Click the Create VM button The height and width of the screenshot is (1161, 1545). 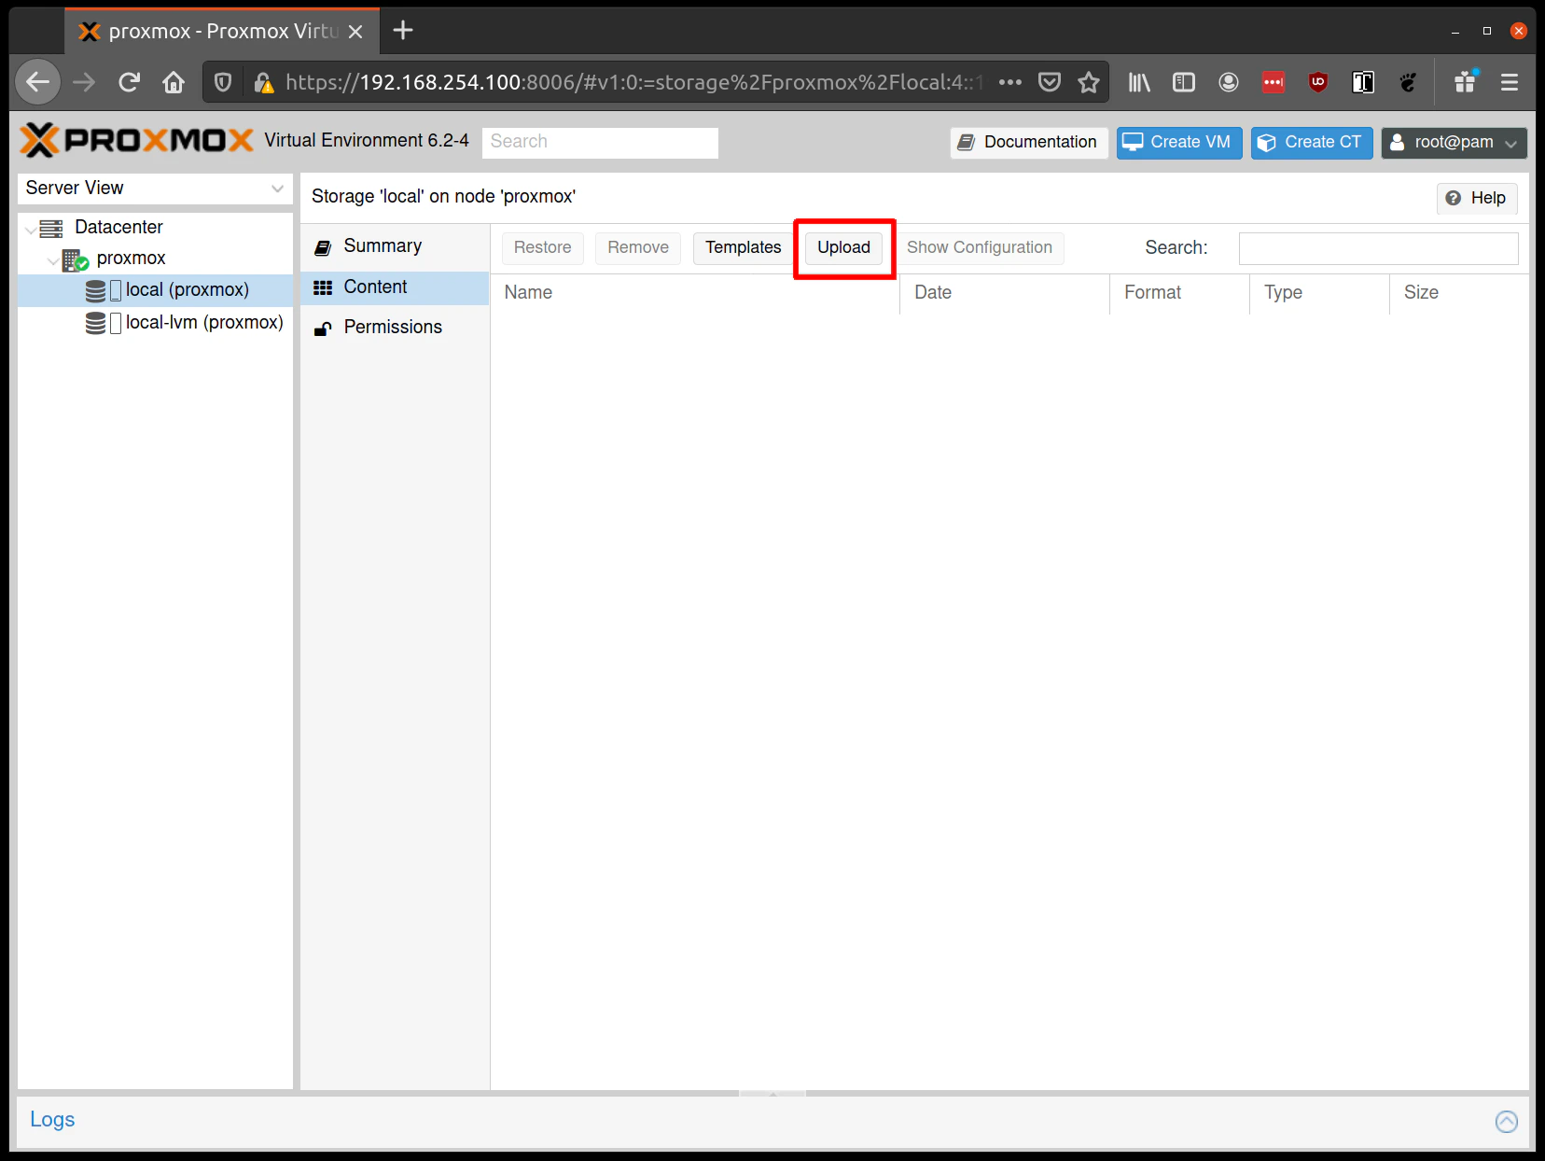(x=1179, y=143)
